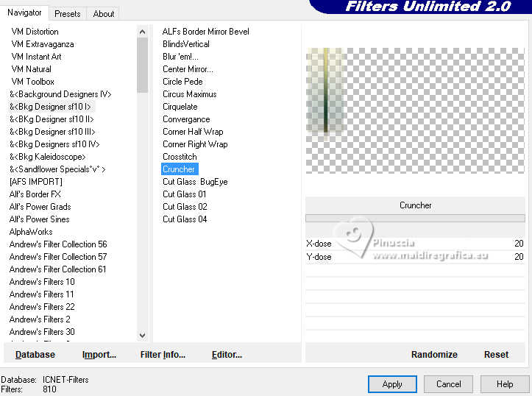Click the category list scrollbar thumb

(143, 66)
